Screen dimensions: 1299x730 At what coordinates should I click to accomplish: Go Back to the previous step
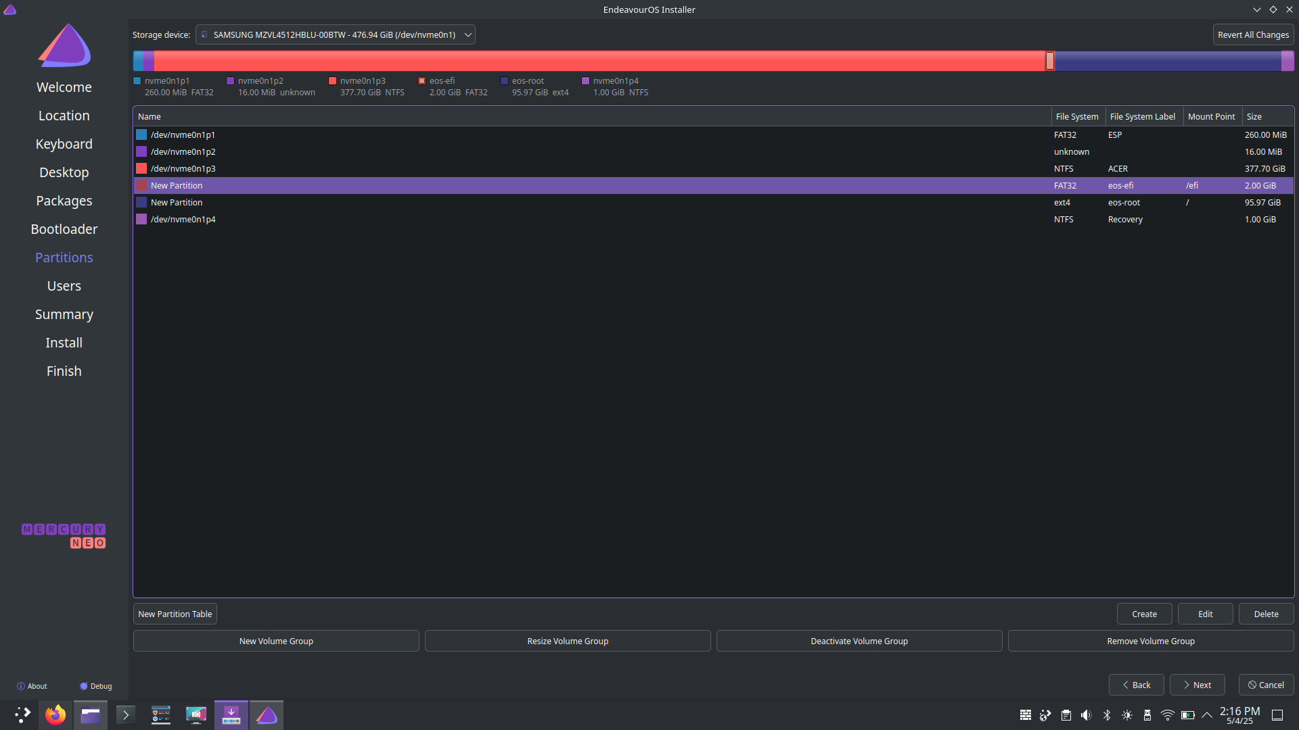(1136, 685)
